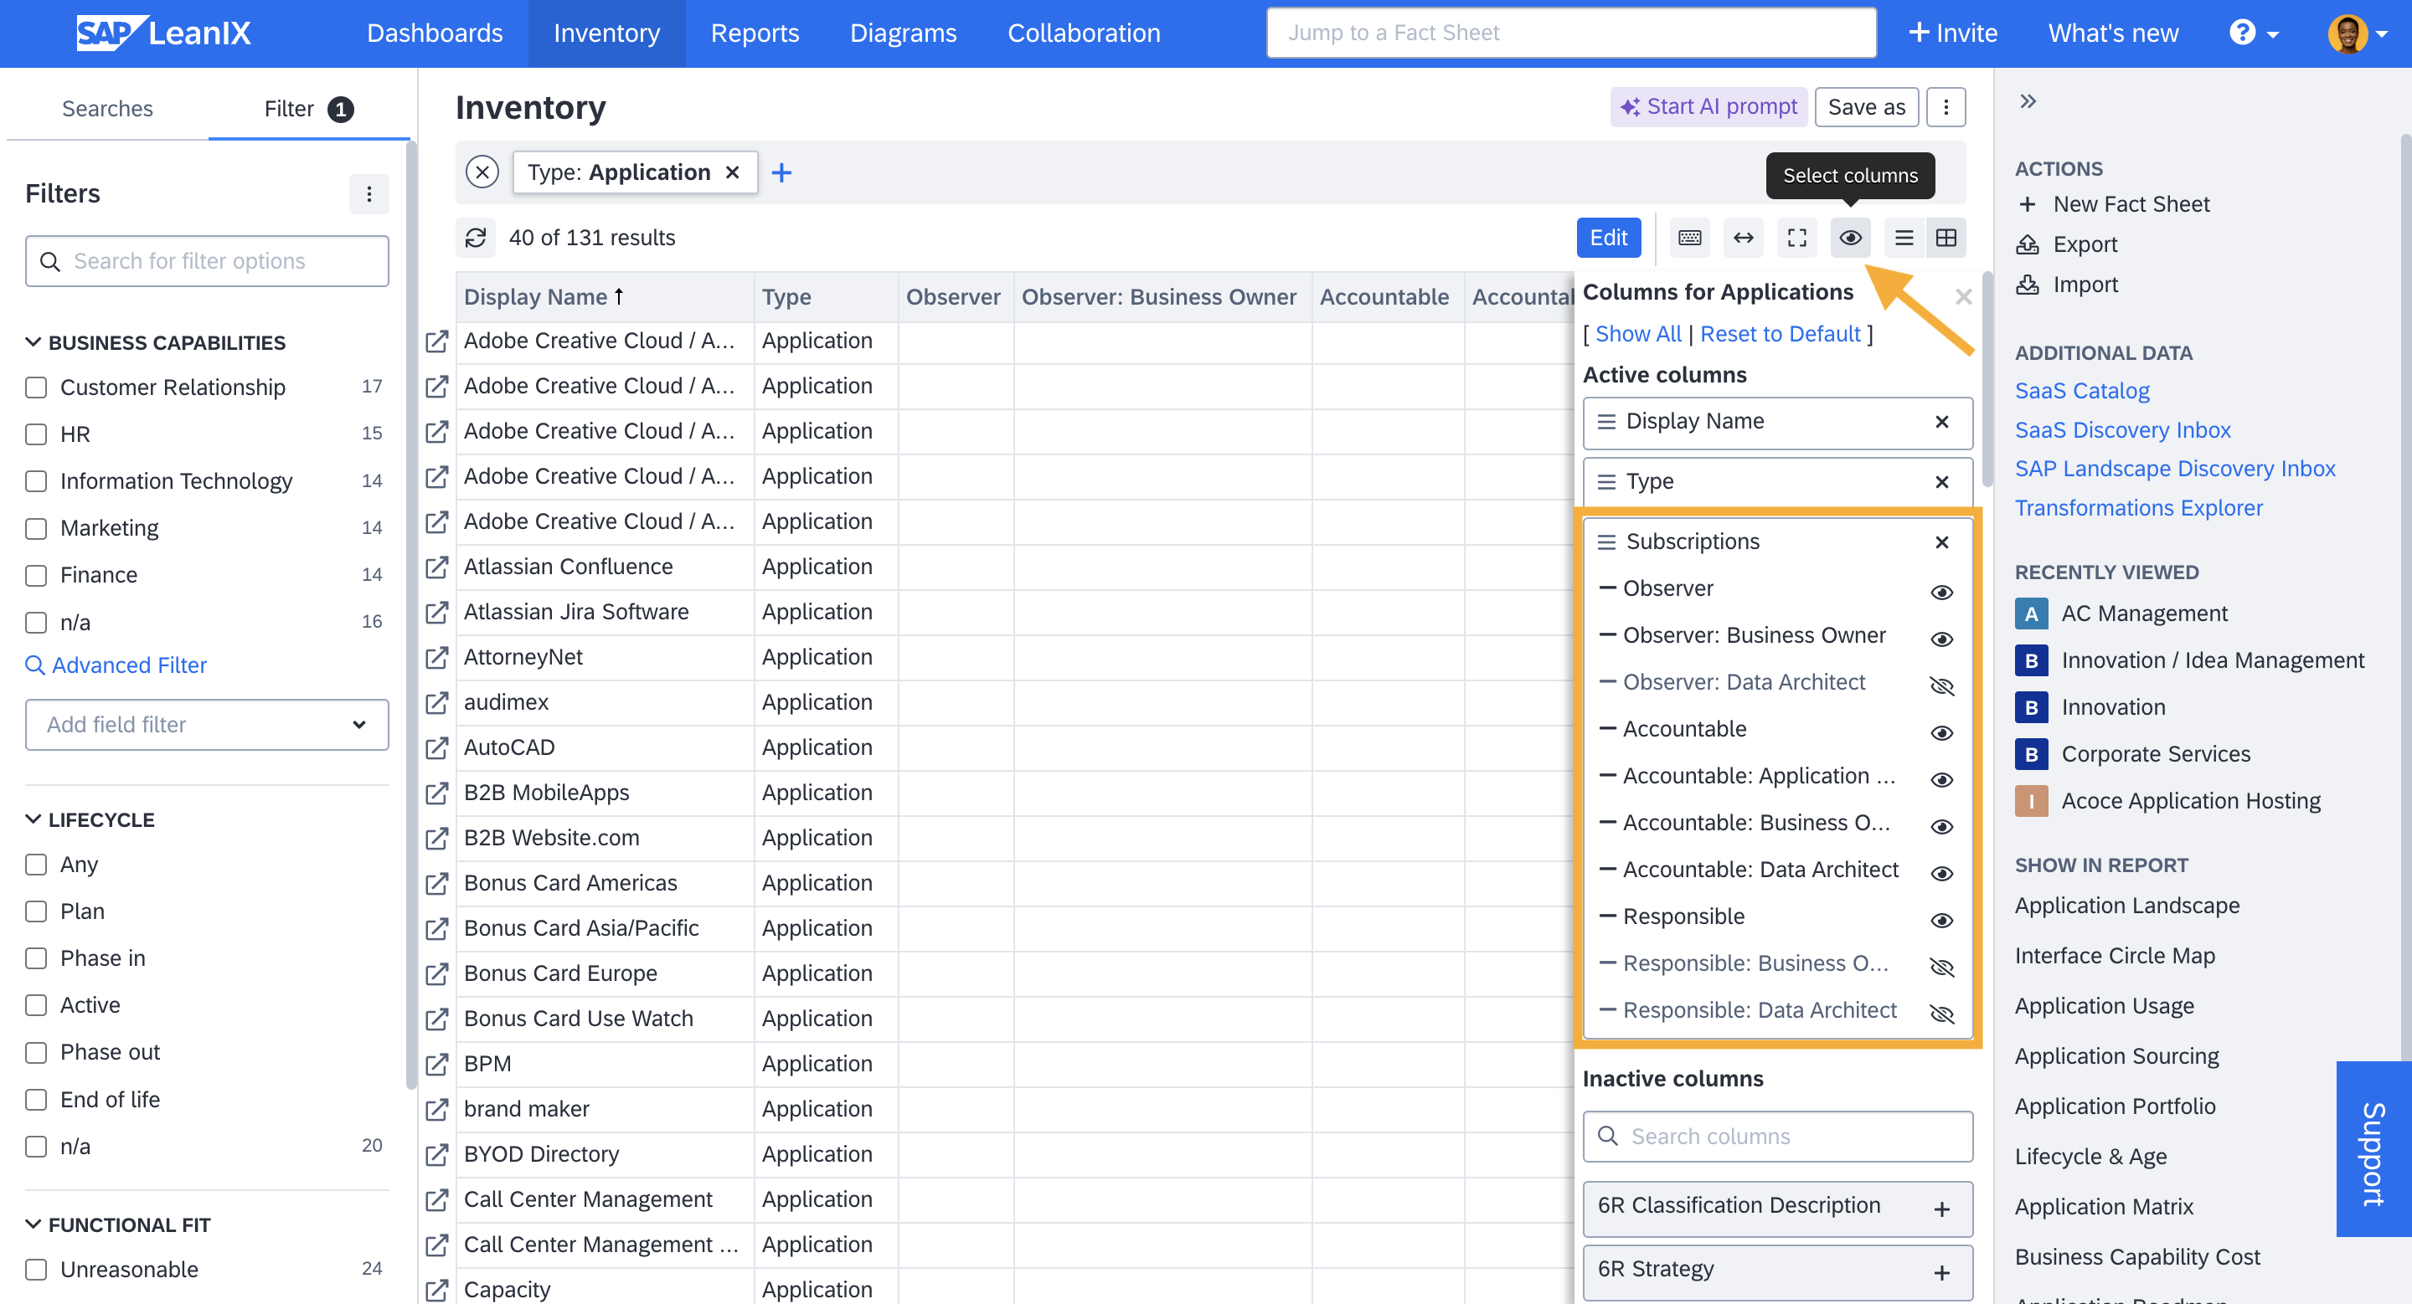Hide the Responsible: Data Architect column
The height and width of the screenshot is (1304, 2412).
1945,1010
